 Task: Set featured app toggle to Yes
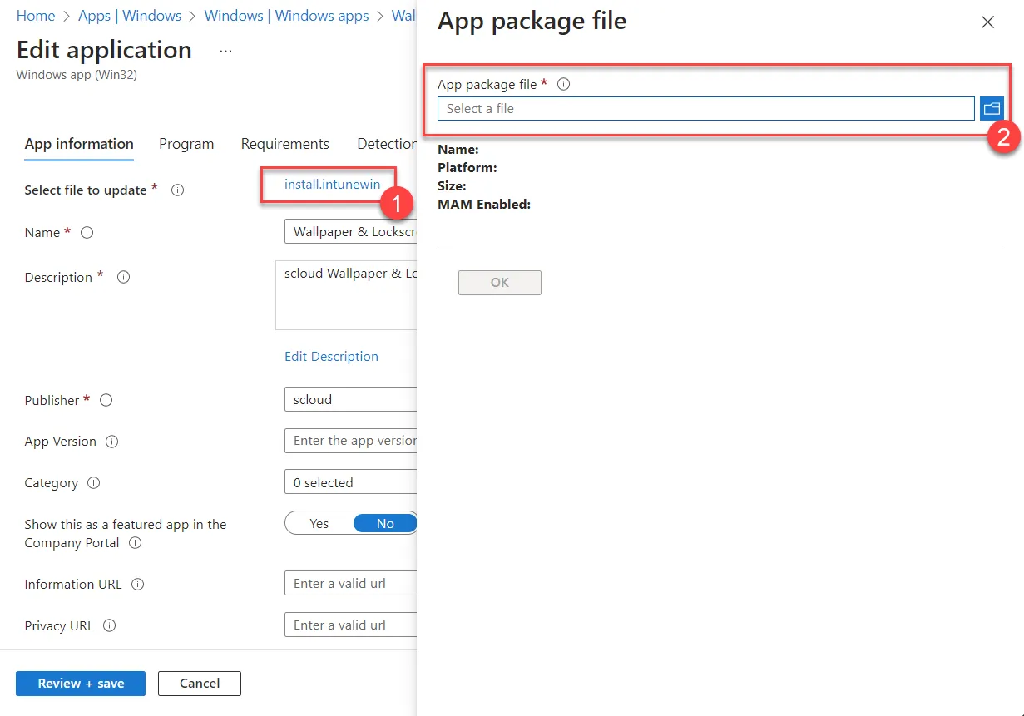click(x=319, y=523)
